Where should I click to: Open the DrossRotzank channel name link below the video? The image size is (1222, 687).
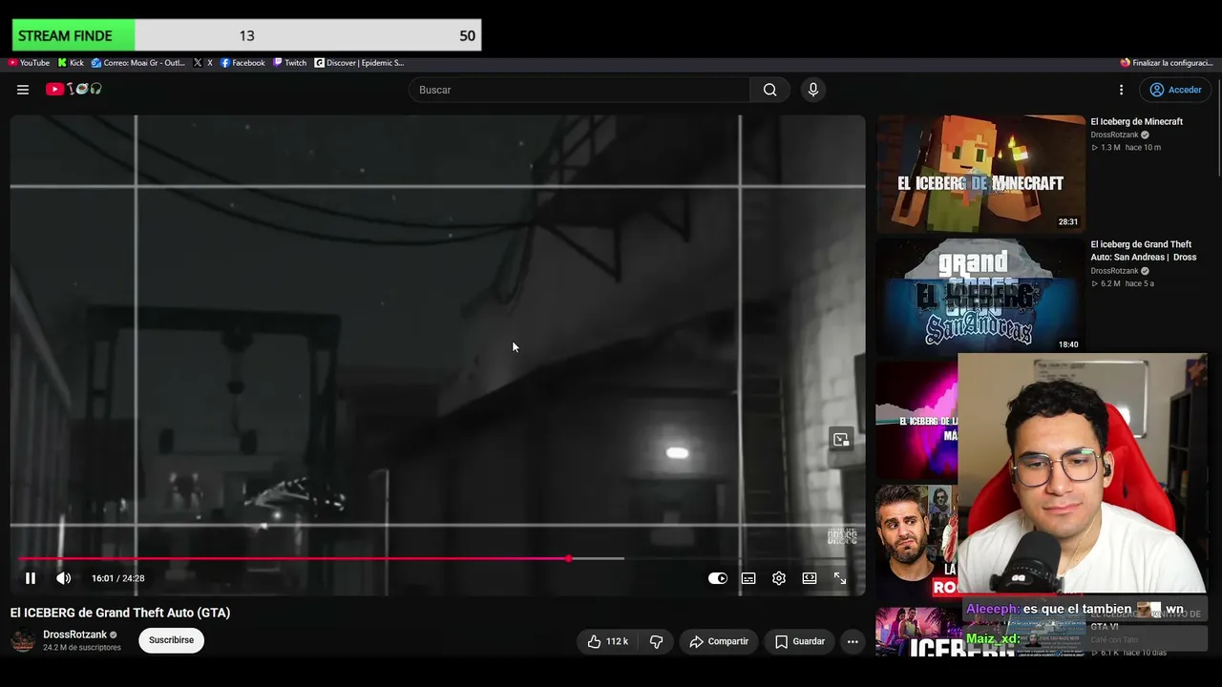[74, 635]
